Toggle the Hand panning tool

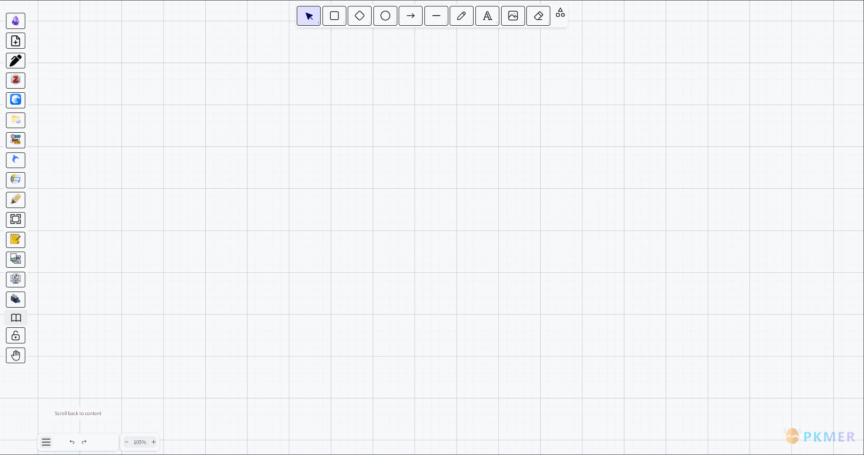coord(16,355)
